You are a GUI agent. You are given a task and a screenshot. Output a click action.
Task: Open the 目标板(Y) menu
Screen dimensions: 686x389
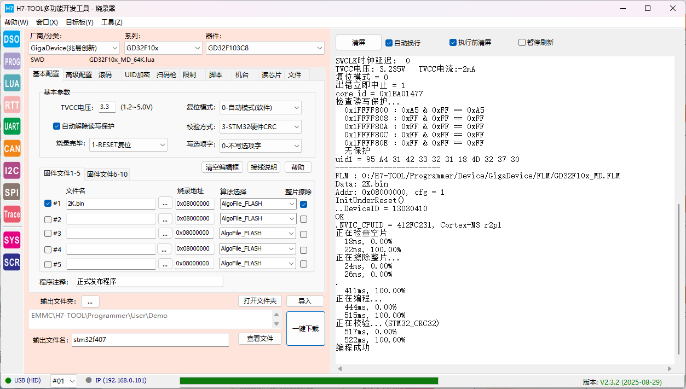pos(79,22)
